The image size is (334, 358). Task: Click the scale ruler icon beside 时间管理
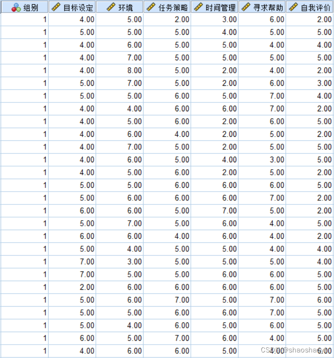pyautogui.click(x=198, y=7)
